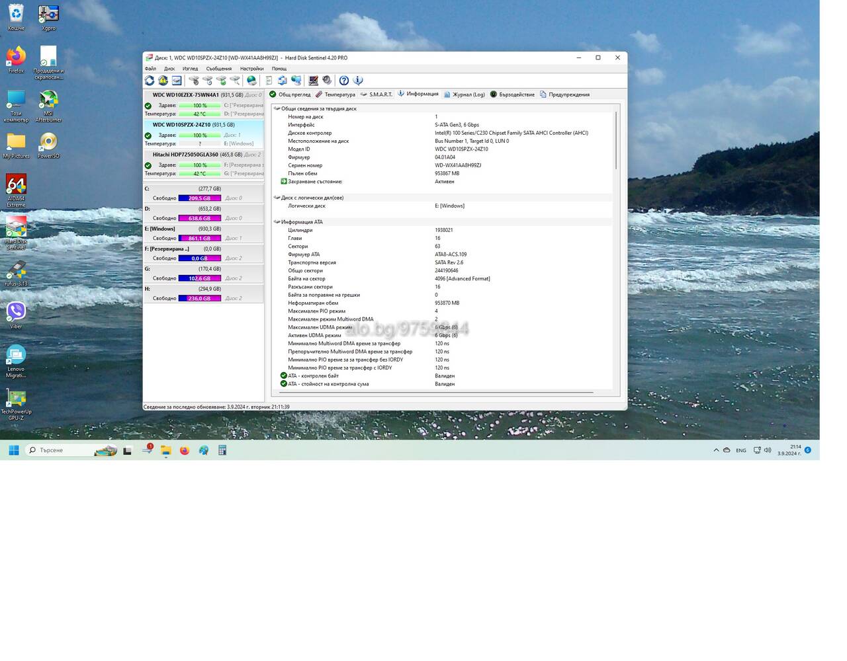Click the monitor display toolbar icon

click(313, 81)
